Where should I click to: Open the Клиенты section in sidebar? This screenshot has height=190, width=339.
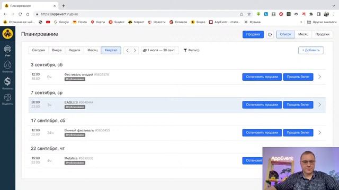coord(7,66)
